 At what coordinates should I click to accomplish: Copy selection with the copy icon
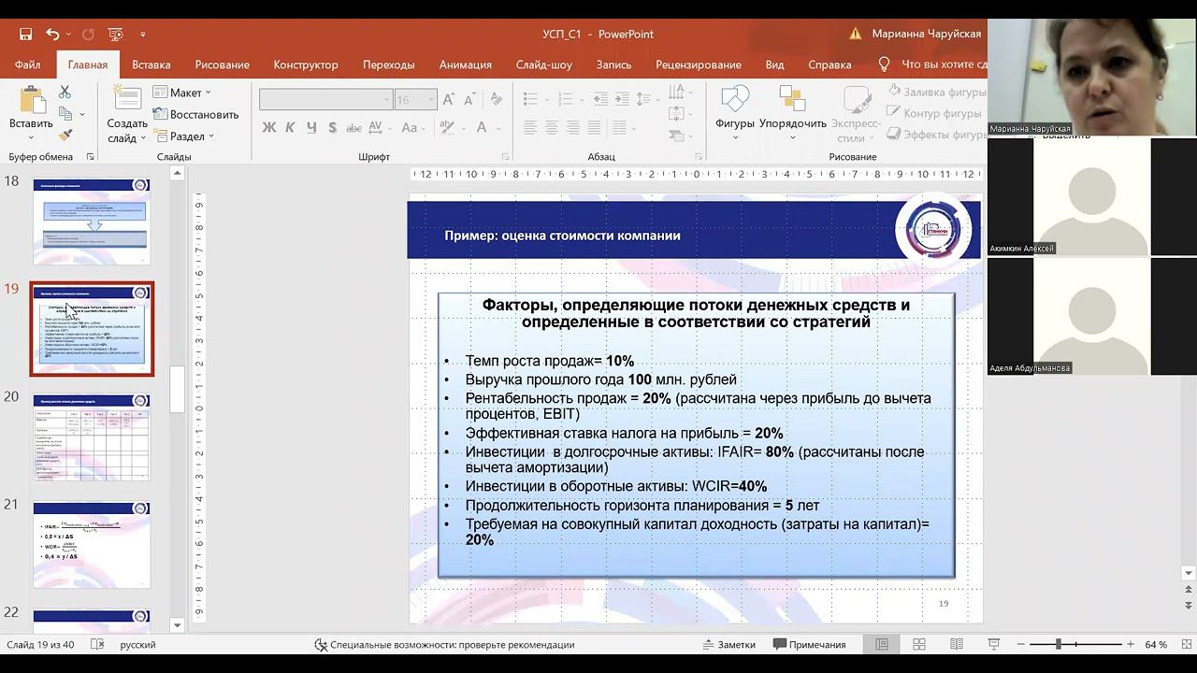pos(65,113)
